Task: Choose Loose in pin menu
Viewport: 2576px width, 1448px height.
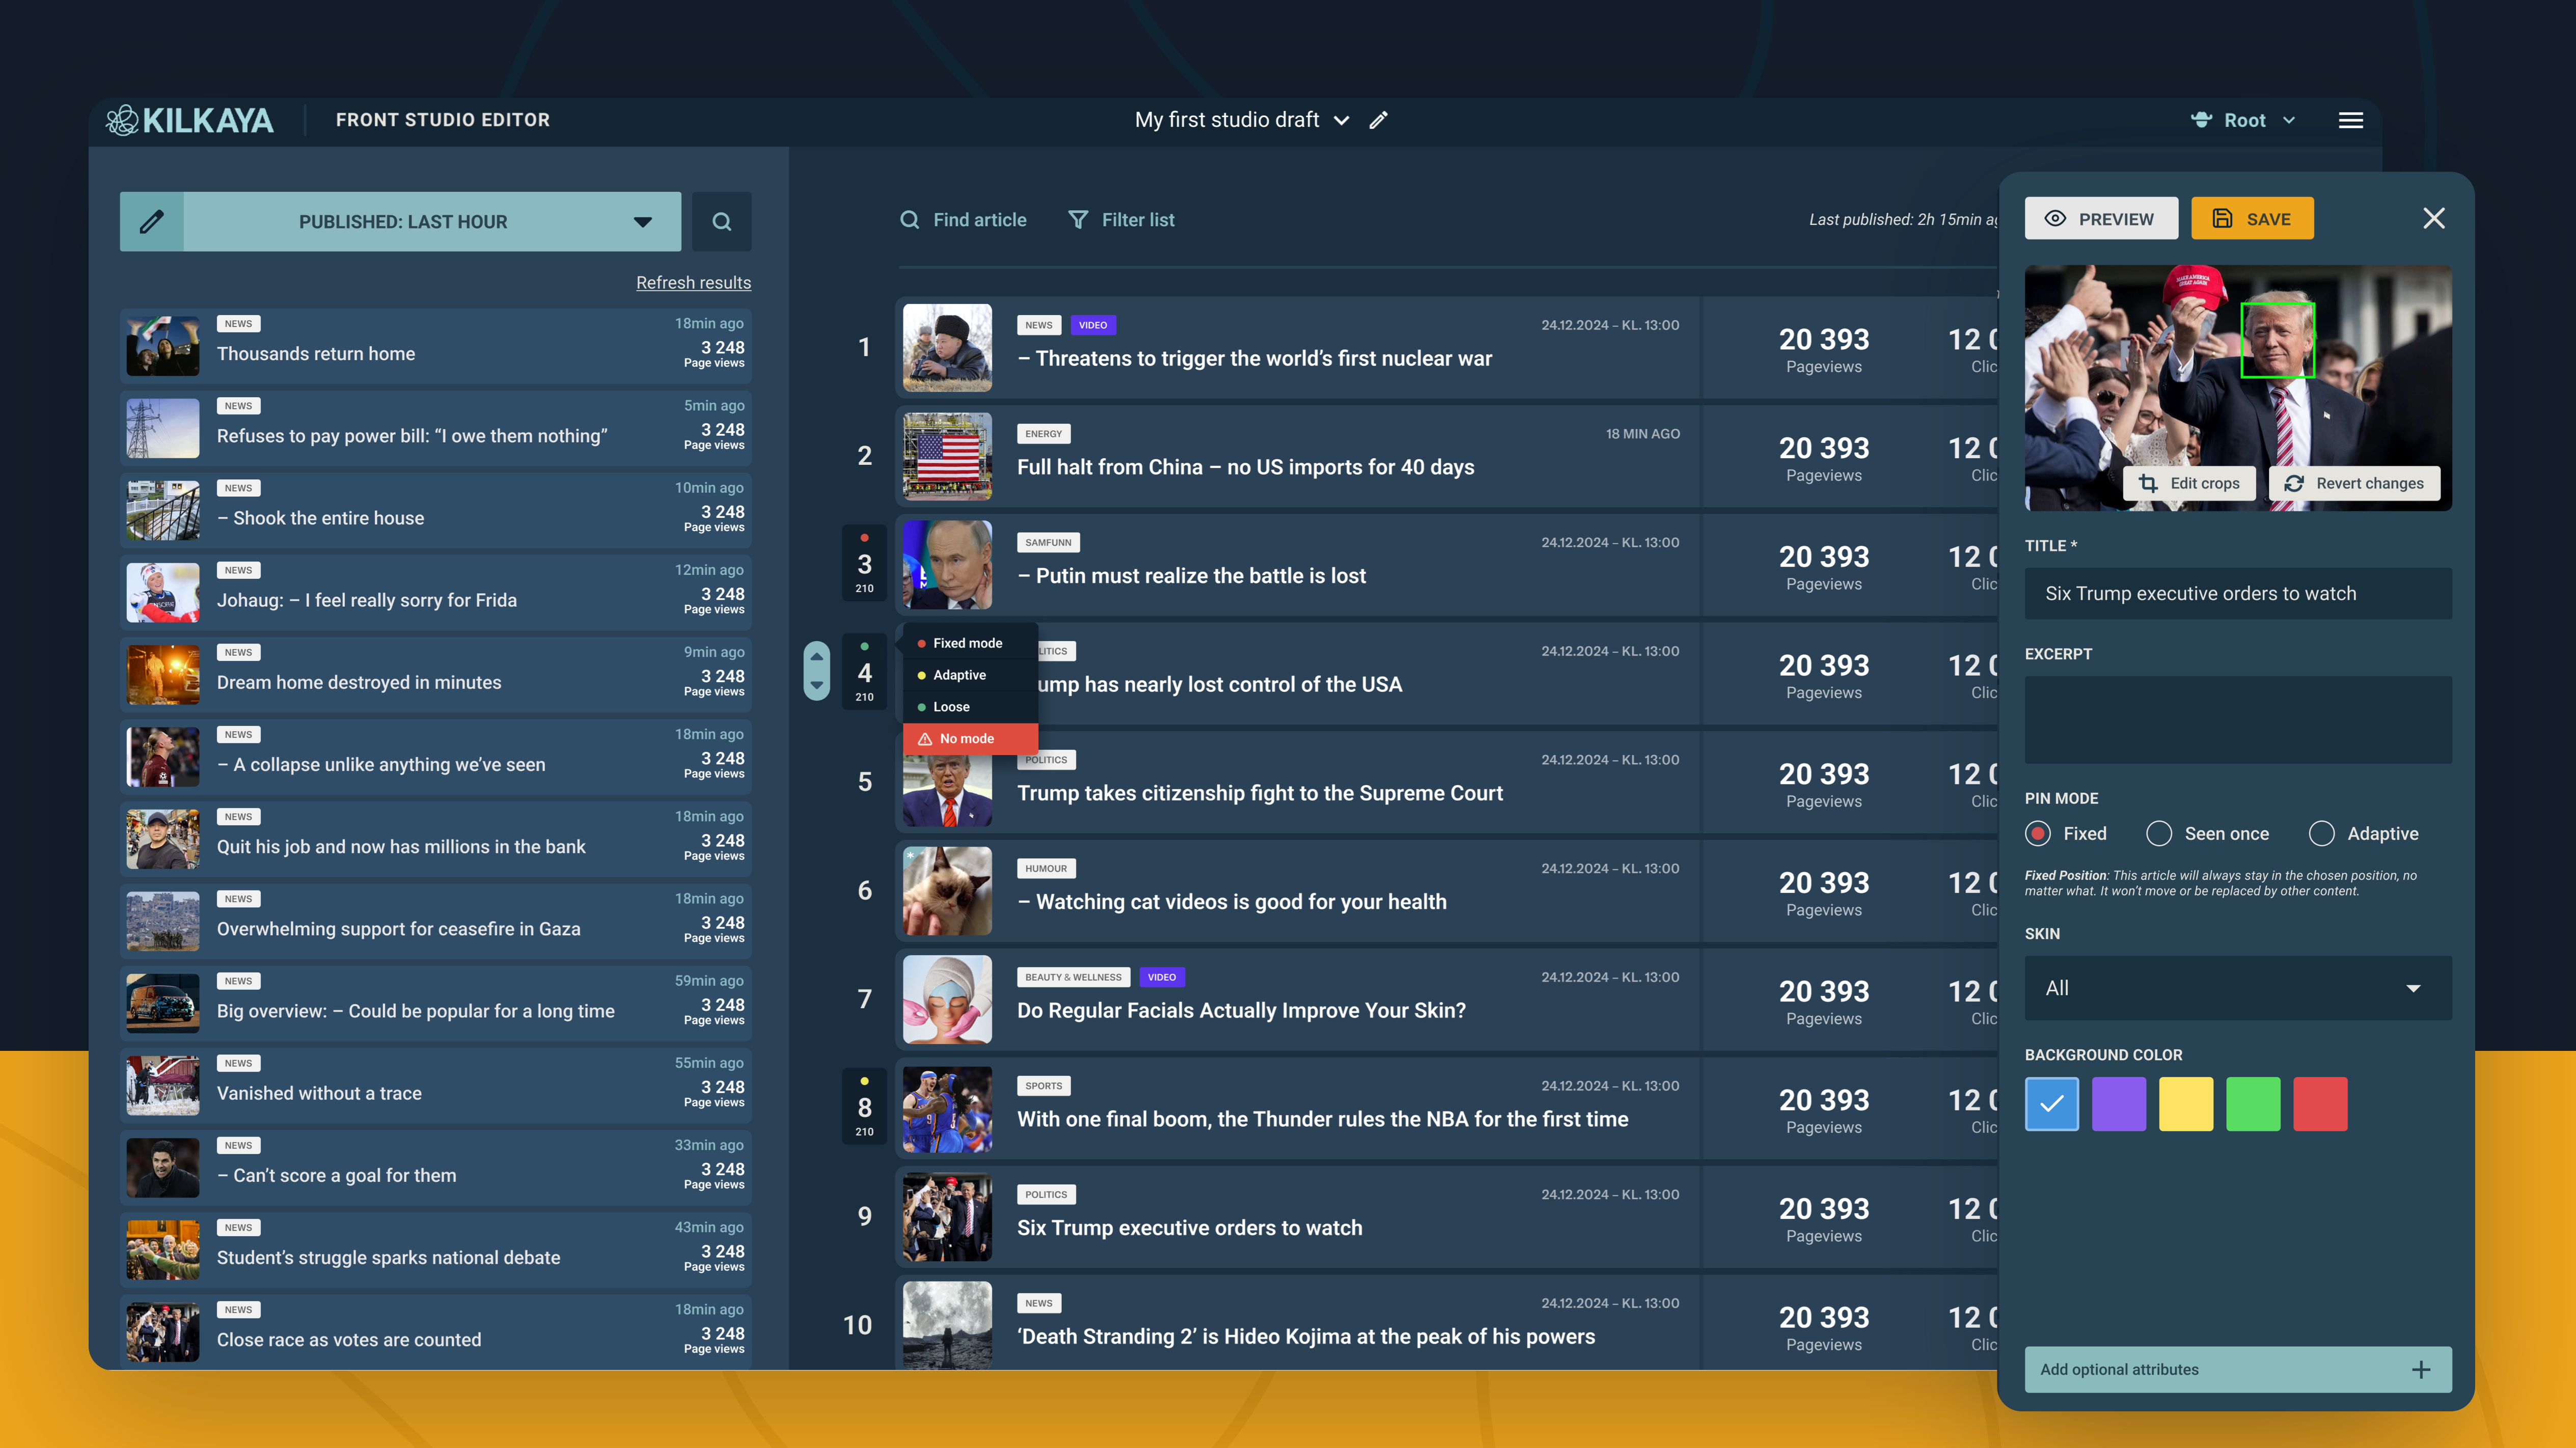Action: click(x=970, y=707)
